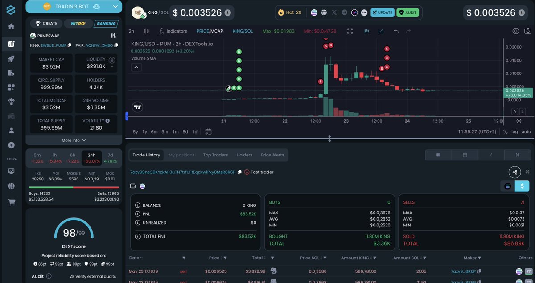Click the fullscreen chart icon

tap(350, 31)
